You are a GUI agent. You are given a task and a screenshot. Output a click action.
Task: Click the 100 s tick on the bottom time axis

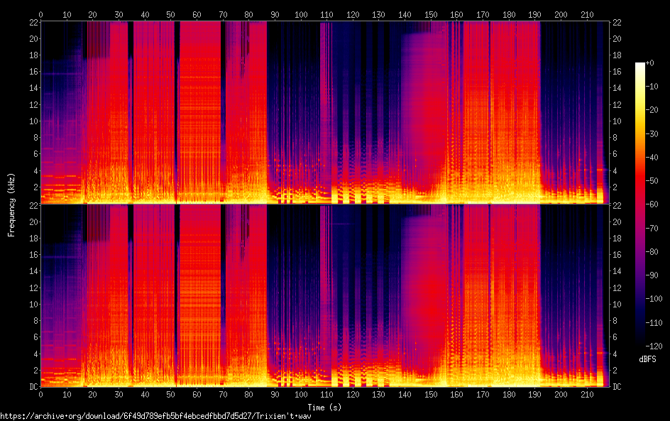point(301,394)
